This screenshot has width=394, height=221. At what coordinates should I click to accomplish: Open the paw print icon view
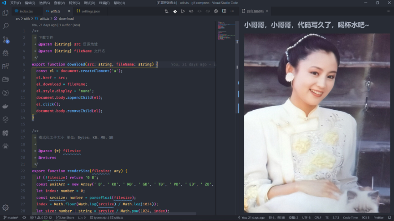[x=5, y=146]
